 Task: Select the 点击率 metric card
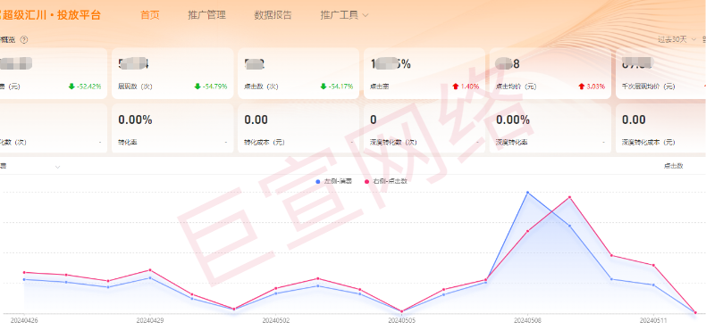click(424, 73)
